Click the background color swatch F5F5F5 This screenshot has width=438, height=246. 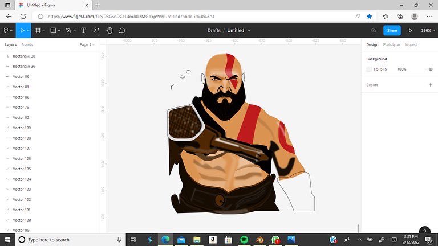click(369, 69)
